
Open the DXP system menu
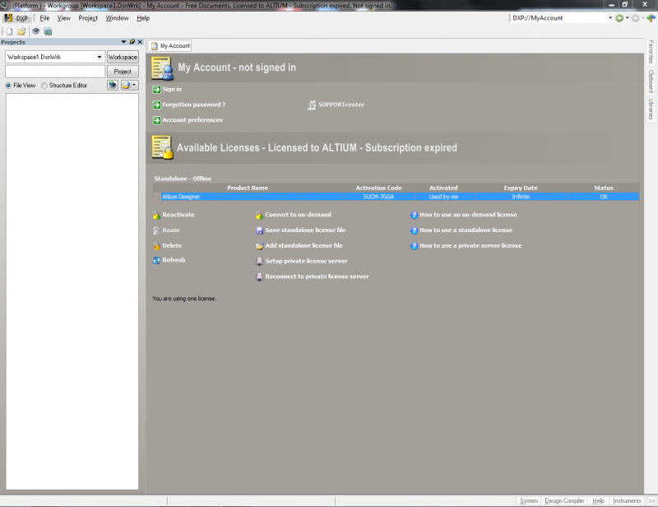pyautogui.click(x=16, y=18)
